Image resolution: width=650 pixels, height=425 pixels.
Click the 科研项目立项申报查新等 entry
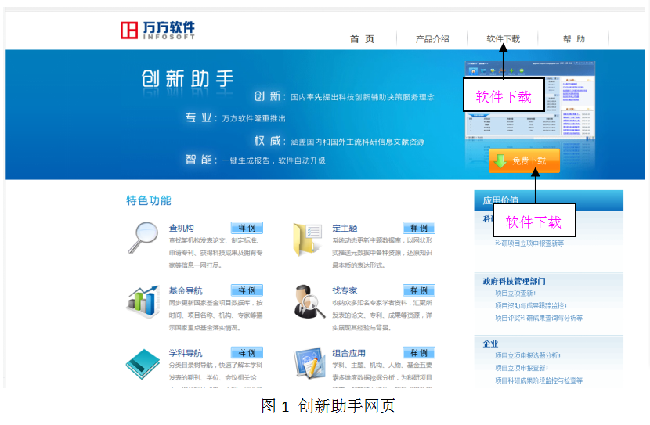529,243
